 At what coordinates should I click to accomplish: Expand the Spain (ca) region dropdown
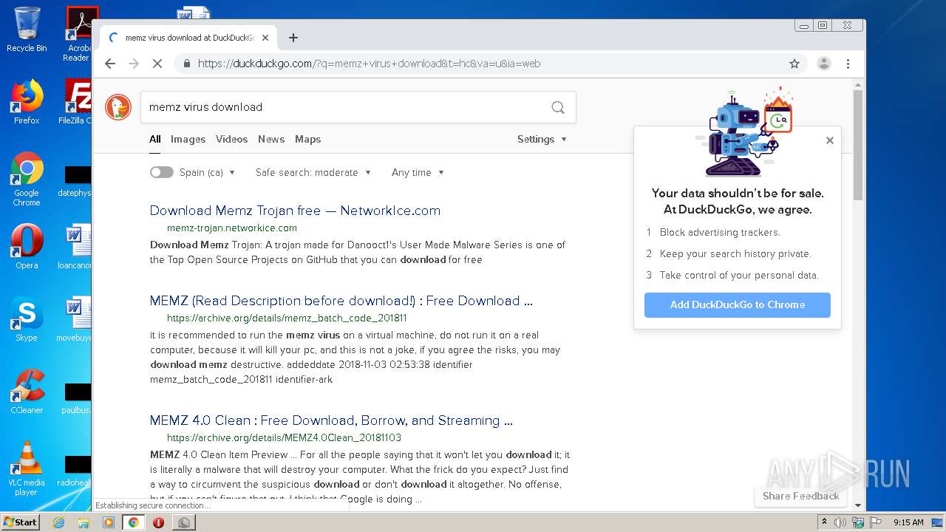pos(207,172)
